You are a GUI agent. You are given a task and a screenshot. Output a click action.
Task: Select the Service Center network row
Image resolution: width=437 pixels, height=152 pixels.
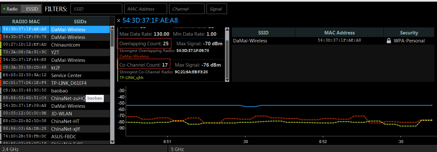click(55, 75)
